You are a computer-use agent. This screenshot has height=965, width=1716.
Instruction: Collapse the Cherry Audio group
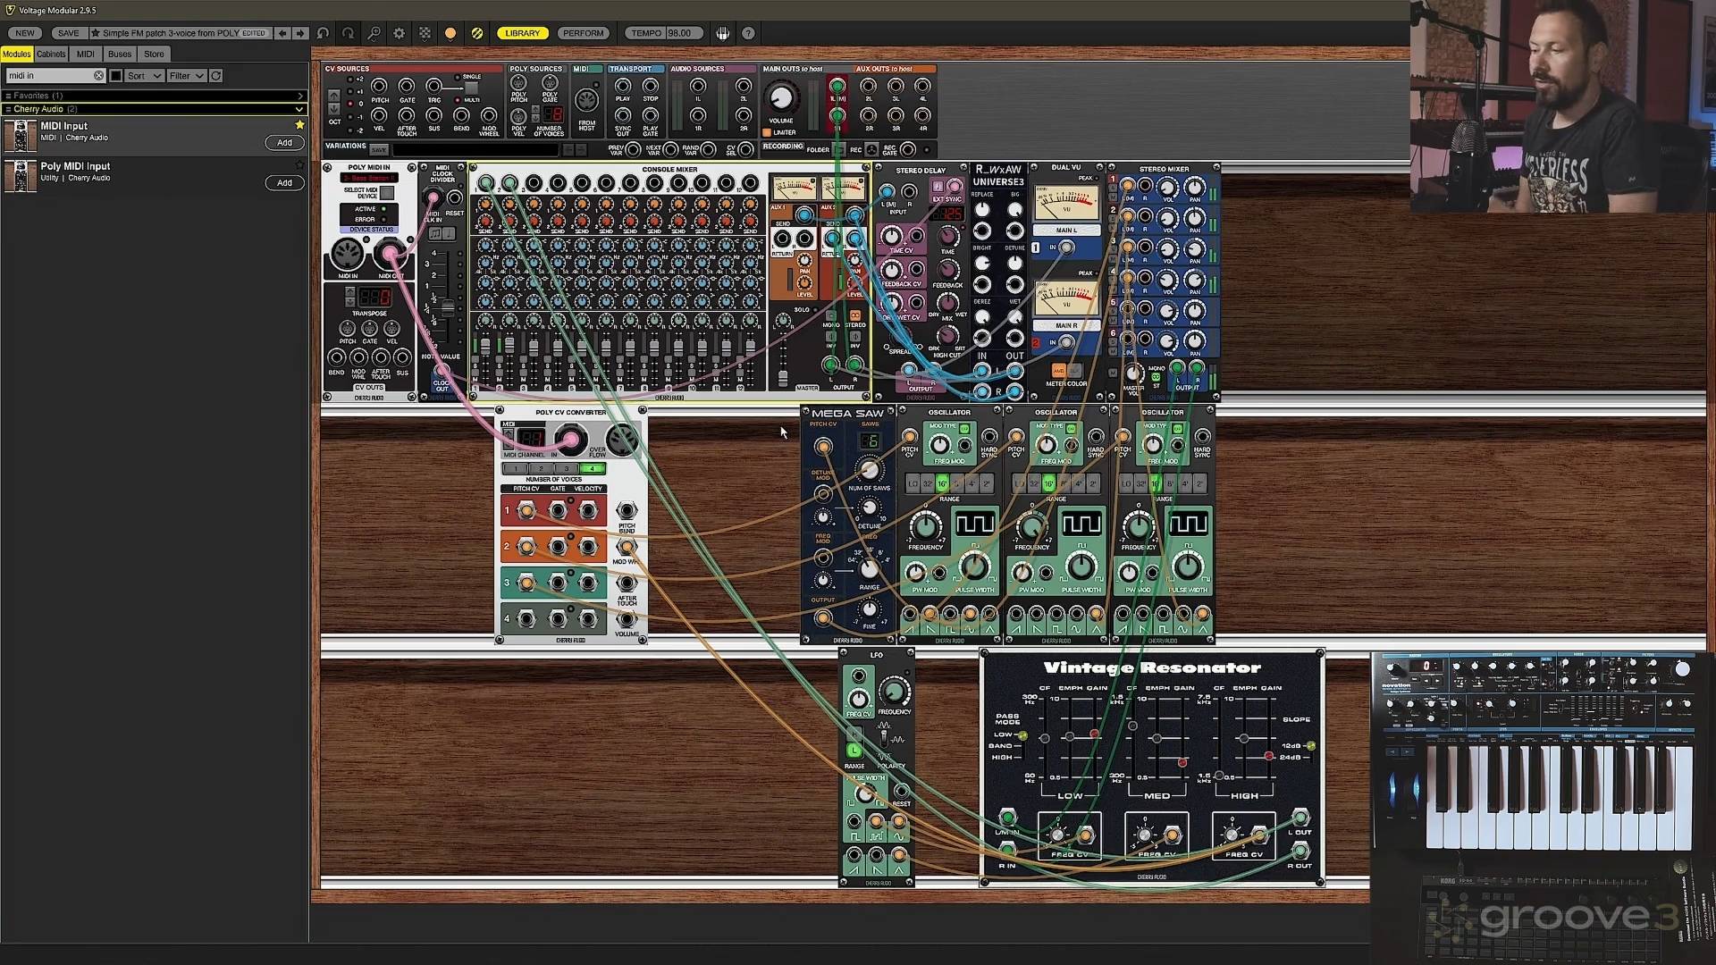299,109
